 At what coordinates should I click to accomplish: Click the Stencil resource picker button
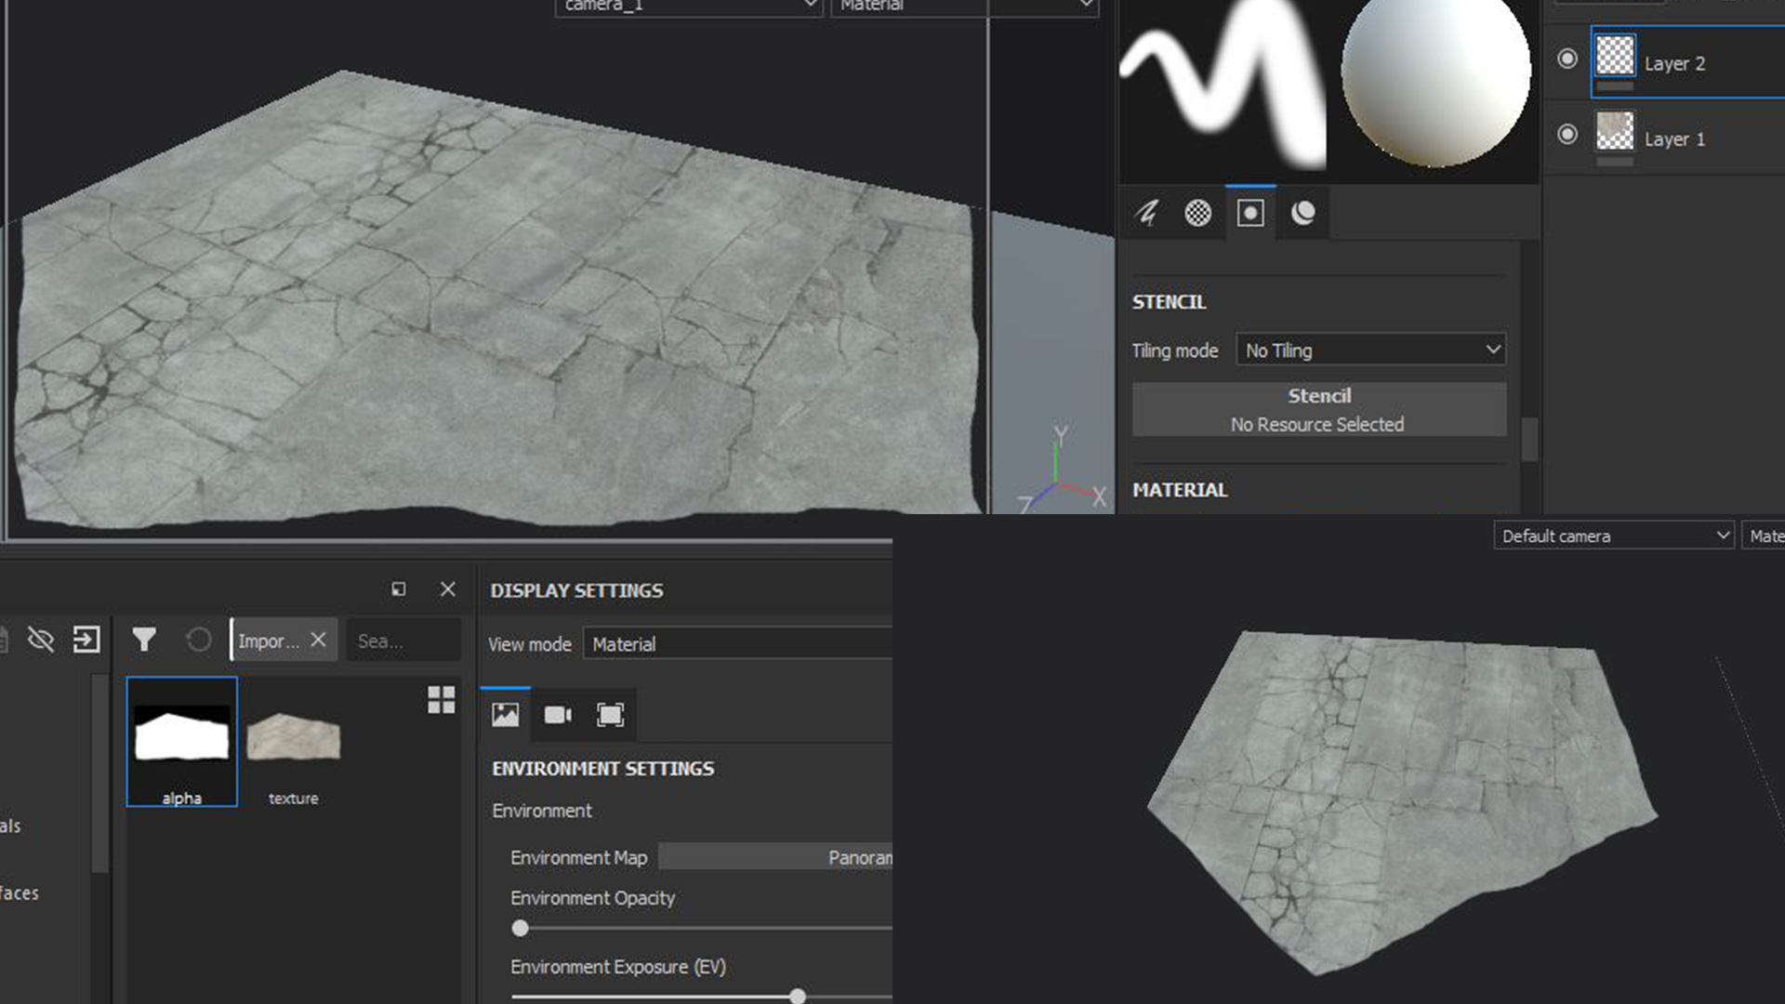tap(1318, 409)
